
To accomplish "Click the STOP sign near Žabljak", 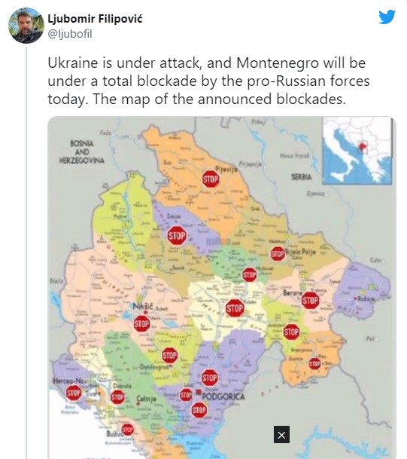I will click(177, 235).
